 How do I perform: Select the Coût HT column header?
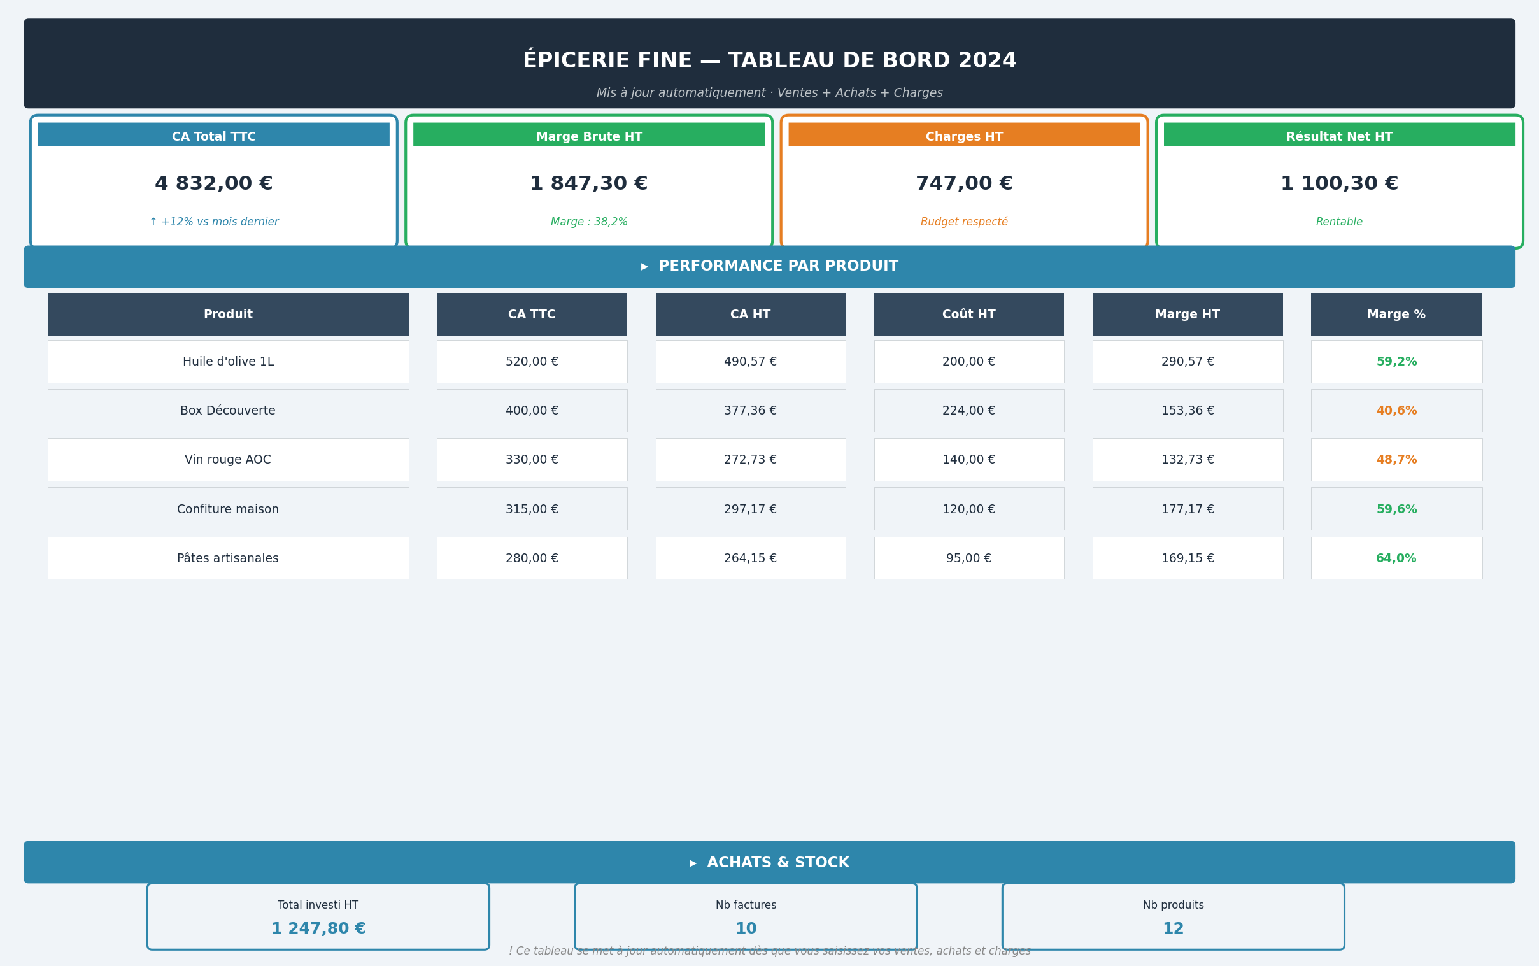[x=968, y=315]
